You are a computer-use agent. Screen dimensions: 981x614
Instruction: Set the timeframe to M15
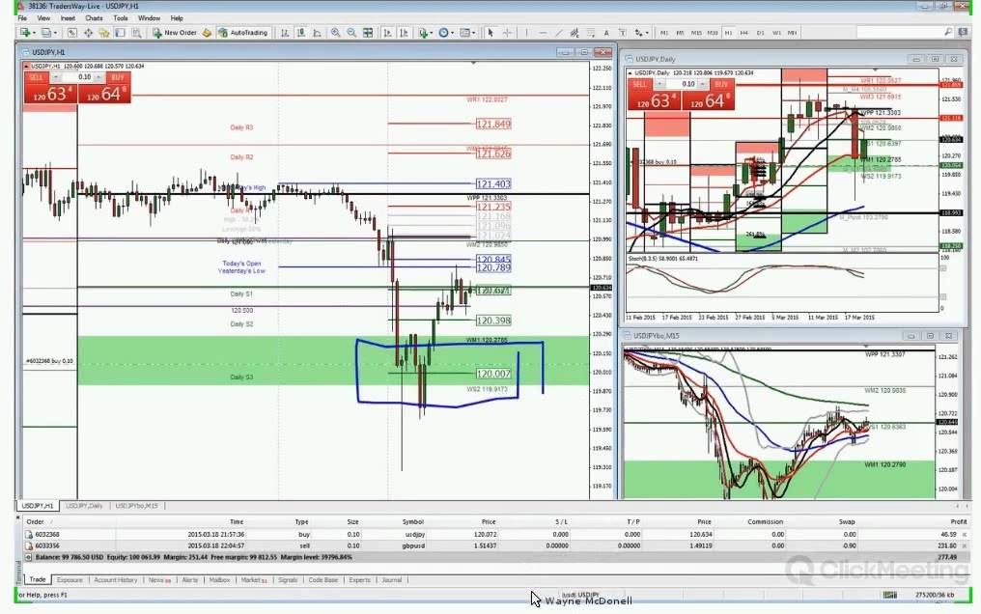coord(696,33)
